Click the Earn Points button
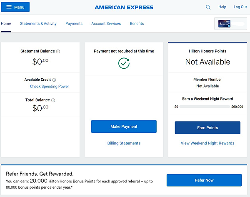250x197 pixels. pyautogui.click(x=207, y=128)
